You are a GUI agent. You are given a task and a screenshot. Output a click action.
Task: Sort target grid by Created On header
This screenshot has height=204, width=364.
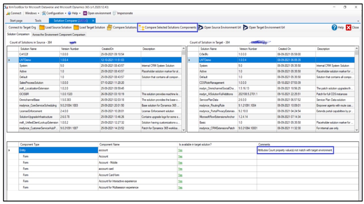pyautogui.click(x=296, y=49)
